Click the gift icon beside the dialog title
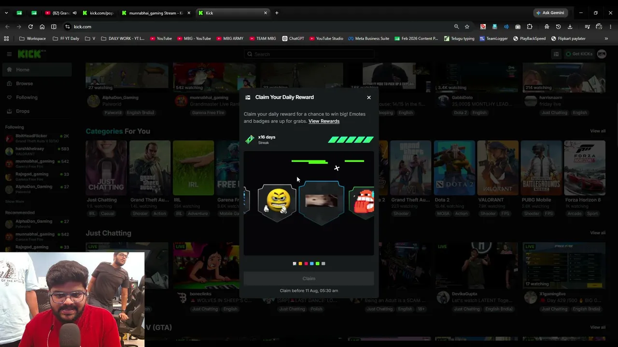 click(248, 97)
